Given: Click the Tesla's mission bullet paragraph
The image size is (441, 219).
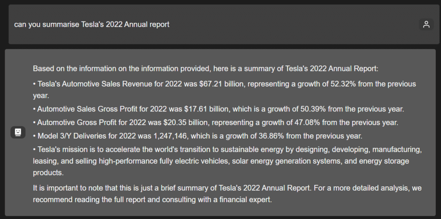Looking at the screenshot, I should point(227,161).
